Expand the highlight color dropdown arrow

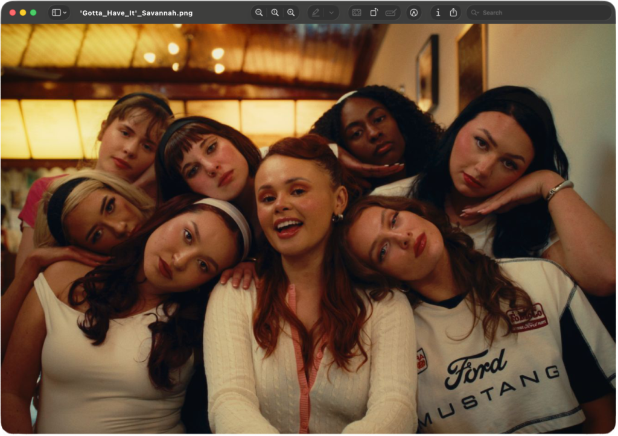pyautogui.click(x=331, y=13)
